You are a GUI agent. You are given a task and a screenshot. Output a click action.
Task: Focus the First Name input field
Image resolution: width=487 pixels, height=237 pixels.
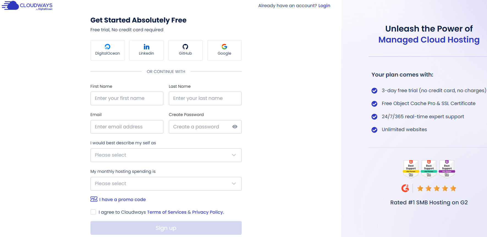click(x=127, y=98)
